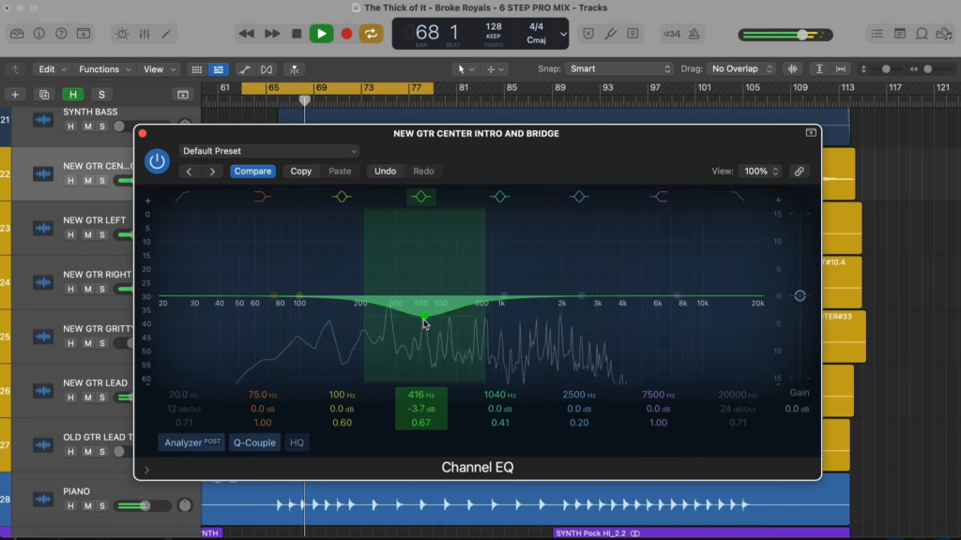Solo the PIANO track
961x540 pixels.
101,505
